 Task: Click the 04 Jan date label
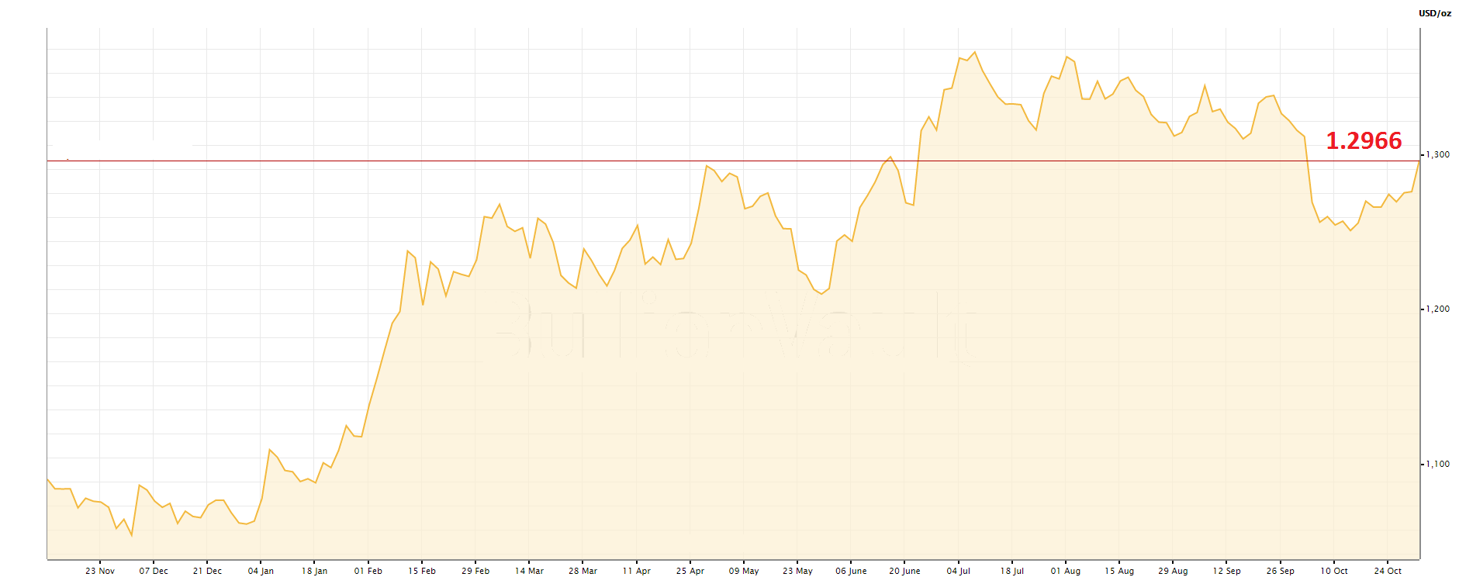pyautogui.click(x=261, y=571)
